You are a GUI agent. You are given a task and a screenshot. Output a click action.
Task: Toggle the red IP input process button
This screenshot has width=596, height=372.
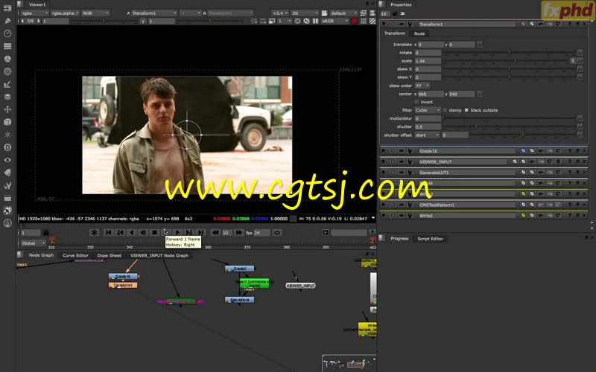355,21
